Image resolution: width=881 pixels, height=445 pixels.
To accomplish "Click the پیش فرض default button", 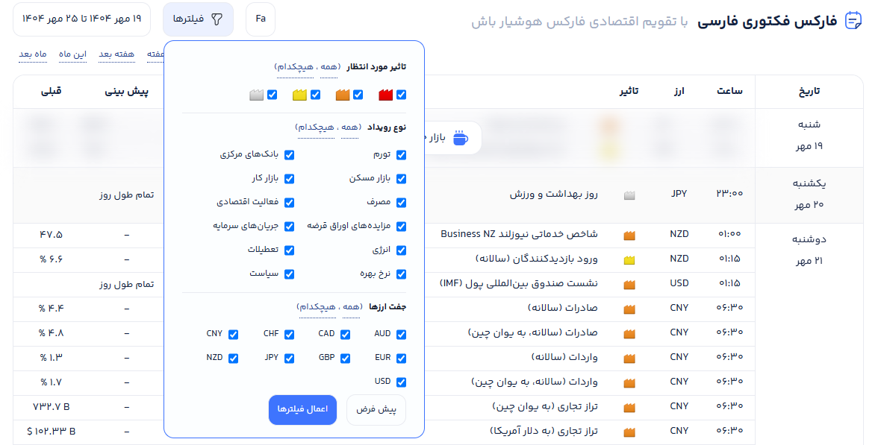I will pos(376,410).
